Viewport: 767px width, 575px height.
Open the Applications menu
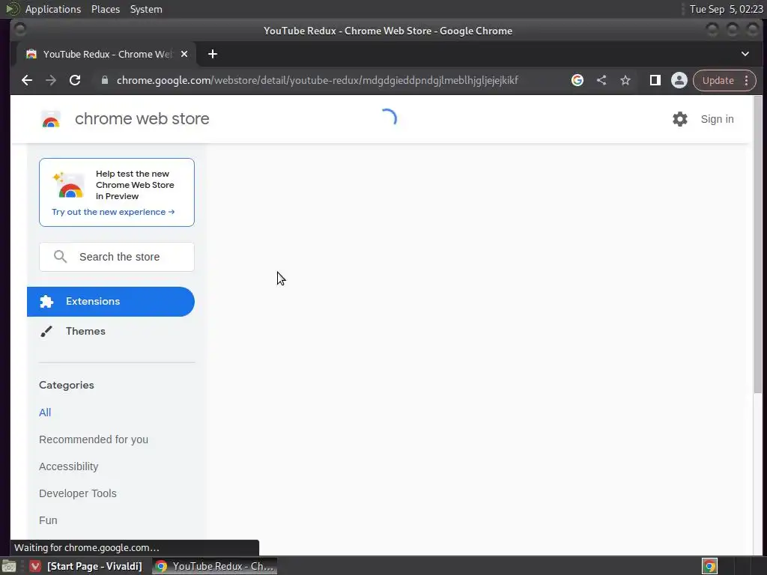pyautogui.click(x=53, y=9)
